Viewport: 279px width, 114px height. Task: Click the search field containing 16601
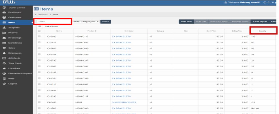tap(53, 21)
